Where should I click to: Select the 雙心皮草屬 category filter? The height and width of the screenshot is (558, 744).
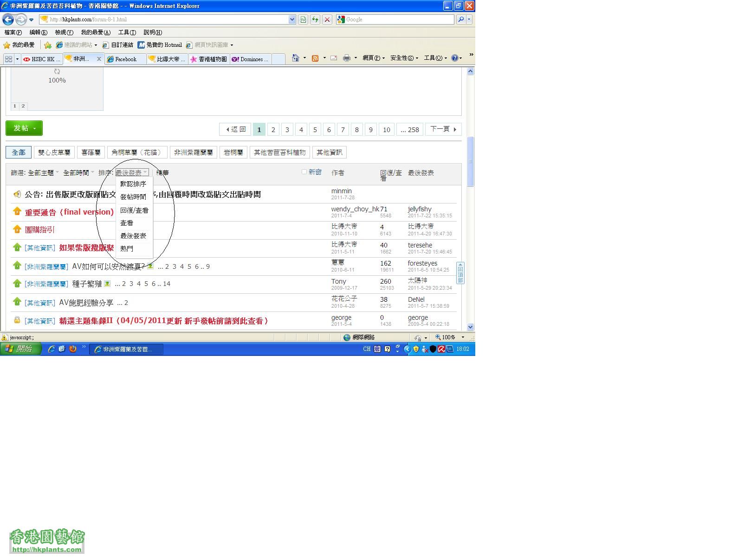pyautogui.click(x=54, y=152)
